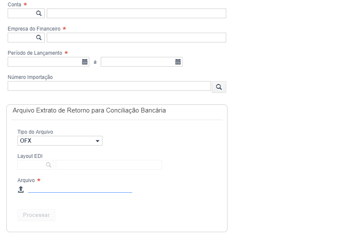The image size is (361, 236).
Task: Click the Conta search magnifier icon
Action: click(39, 13)
